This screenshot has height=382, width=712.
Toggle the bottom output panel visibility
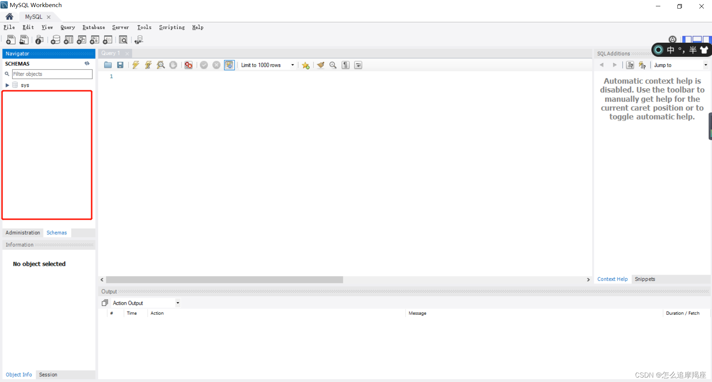(x=697, y=39)
